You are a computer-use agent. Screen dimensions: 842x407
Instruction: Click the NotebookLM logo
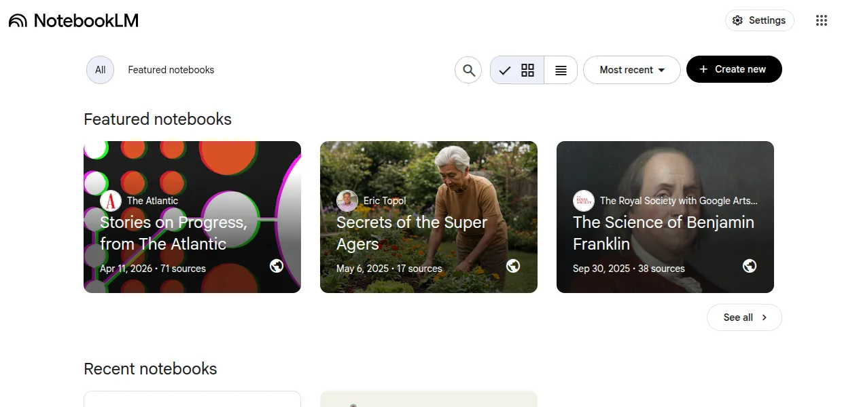73,21
